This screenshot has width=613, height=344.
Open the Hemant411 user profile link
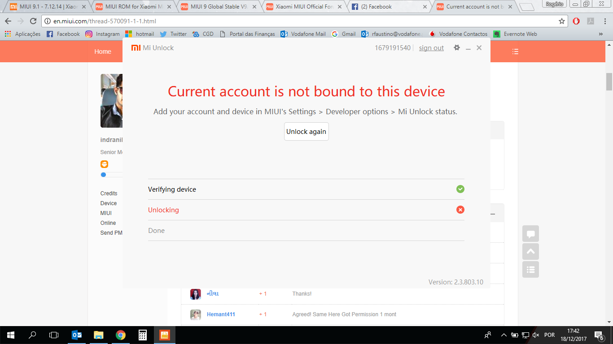(x=221, y=314)
